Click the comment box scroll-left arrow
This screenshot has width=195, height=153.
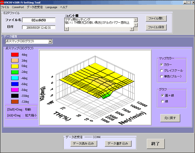point(67,29)
